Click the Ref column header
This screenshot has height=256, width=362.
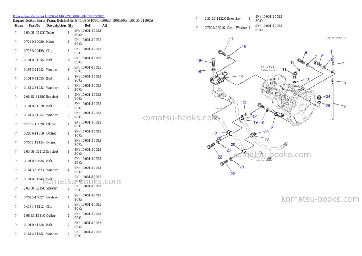(x=88, y=25)
